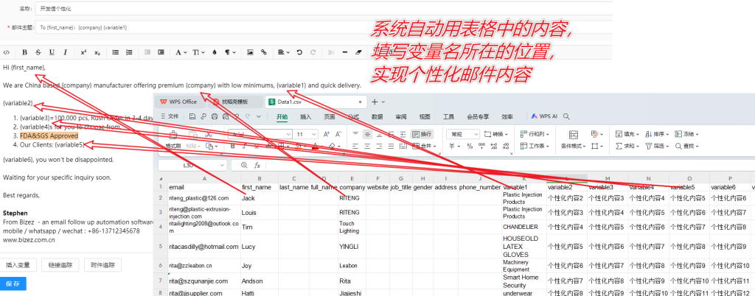Image resolution: width=755 pixels, height=296 pixels.
Task: Apply subscript formatting
Action: click(x=97, y=52)
